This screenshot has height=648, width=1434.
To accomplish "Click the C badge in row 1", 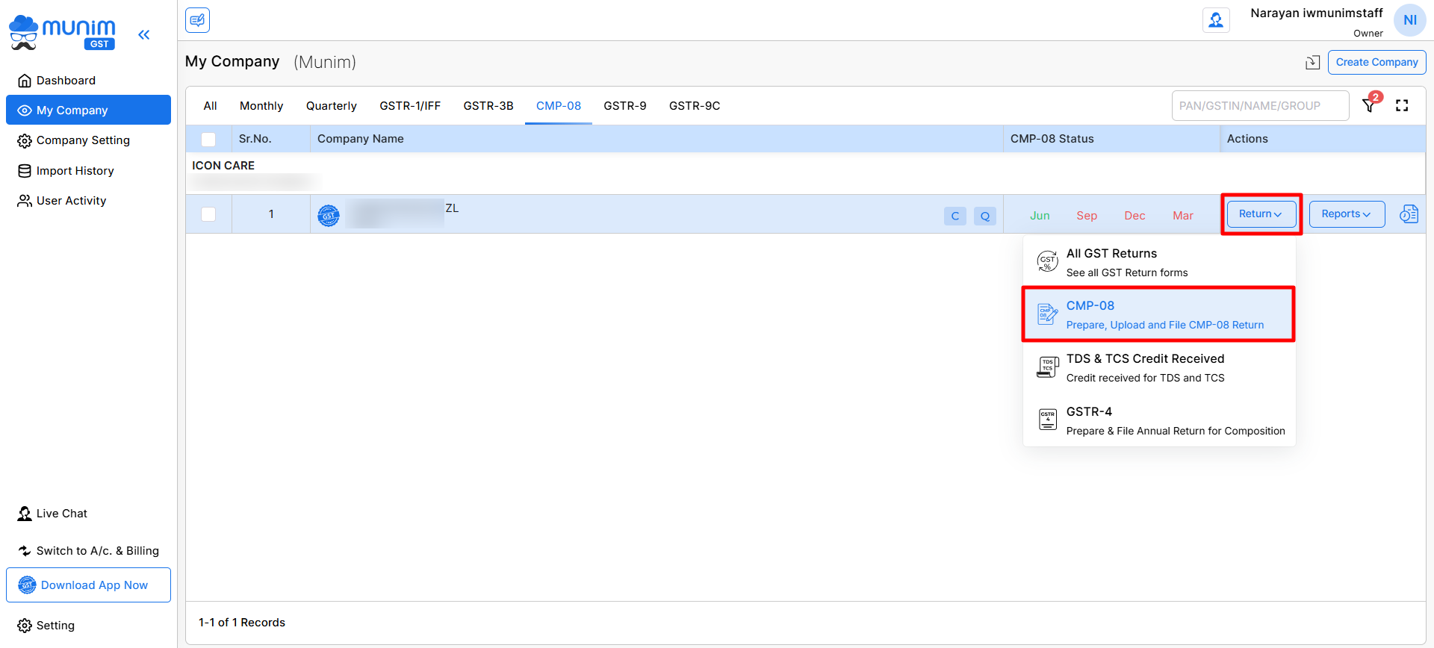I will 955,216.
